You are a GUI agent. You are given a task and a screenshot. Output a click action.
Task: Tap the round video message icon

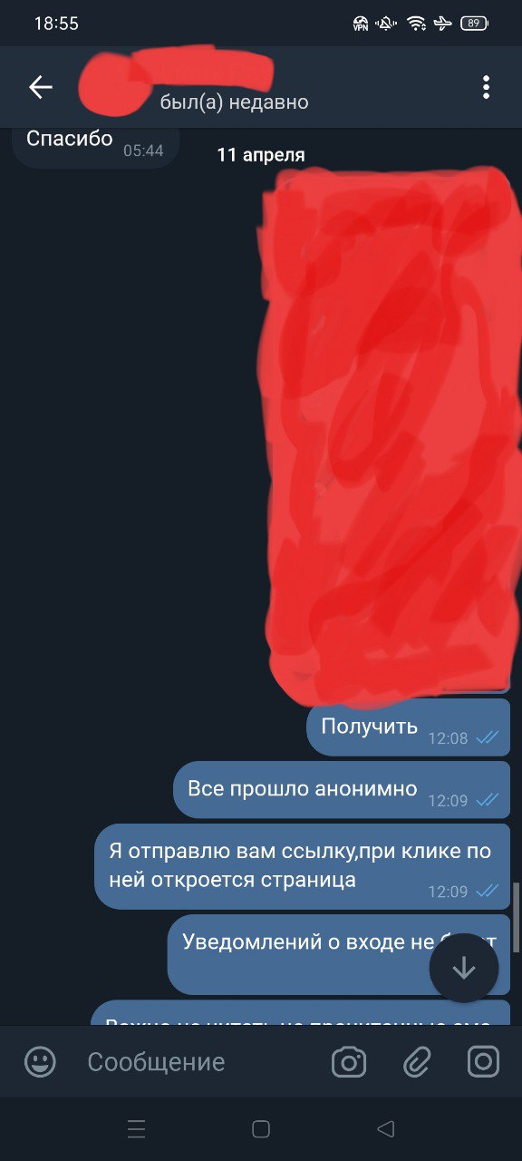coord(483,1061)
